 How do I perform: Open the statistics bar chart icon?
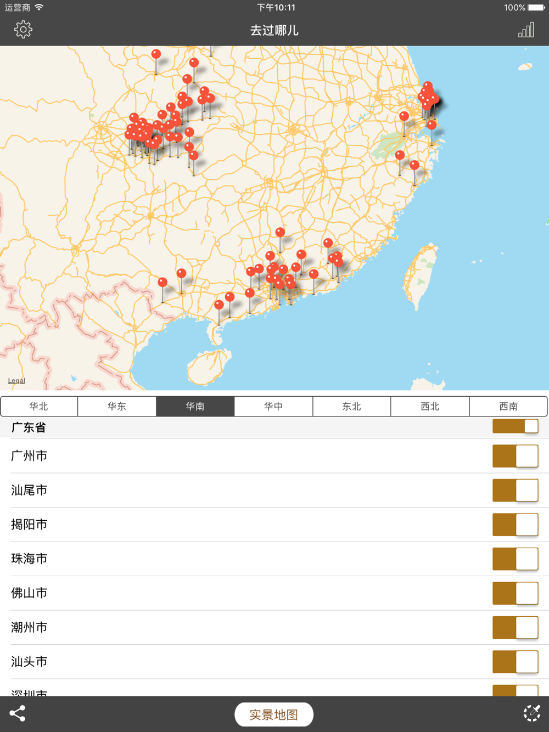(526, 30)
